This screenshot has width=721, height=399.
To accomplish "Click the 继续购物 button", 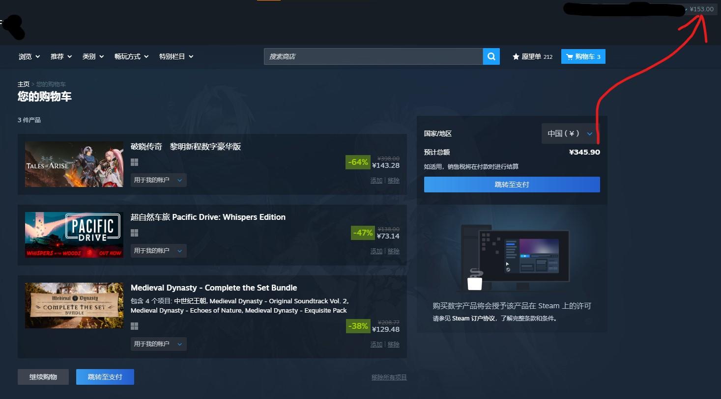I will [43, 377].
